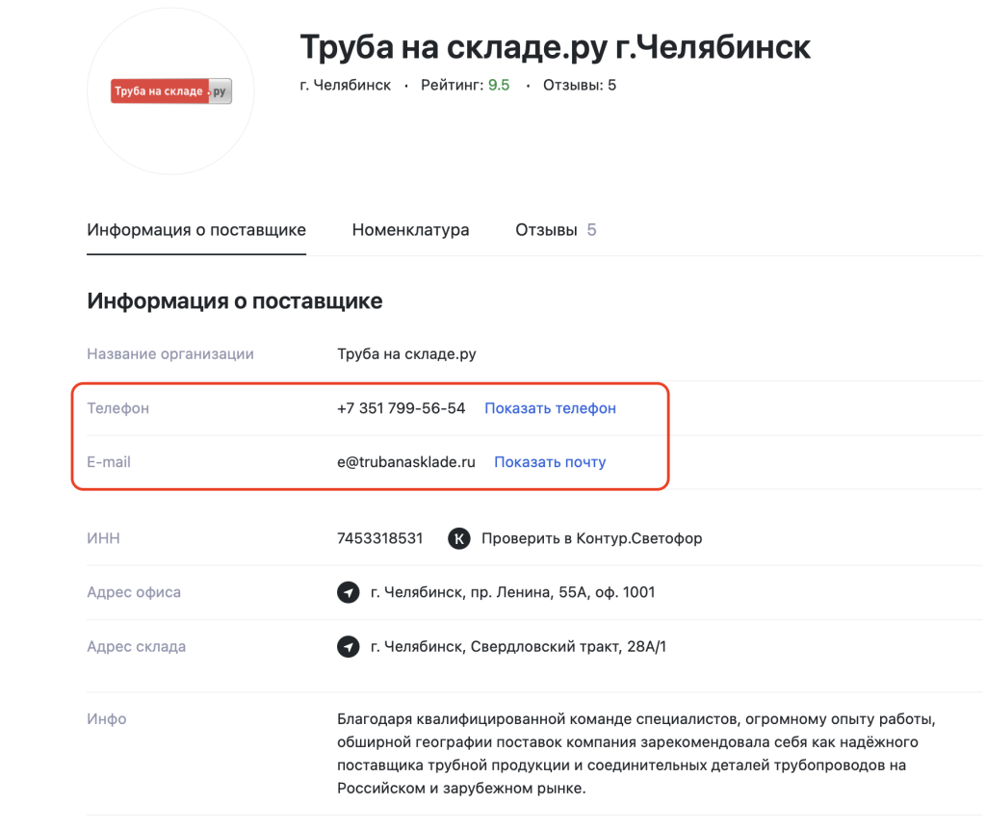Open the Информация о поставщике tab
The height and width of the screenshot is (830, 986).
pyautogui.click(x=196, y=230)
